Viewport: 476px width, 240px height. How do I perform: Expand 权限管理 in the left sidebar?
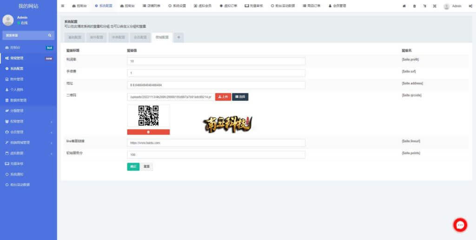tap(28, 121)
